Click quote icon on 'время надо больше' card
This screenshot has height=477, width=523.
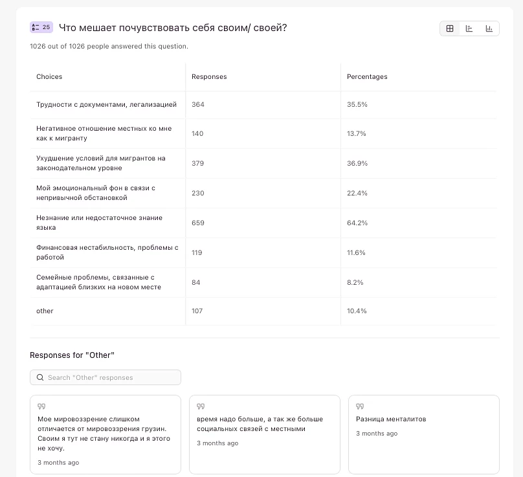(201, 406)
